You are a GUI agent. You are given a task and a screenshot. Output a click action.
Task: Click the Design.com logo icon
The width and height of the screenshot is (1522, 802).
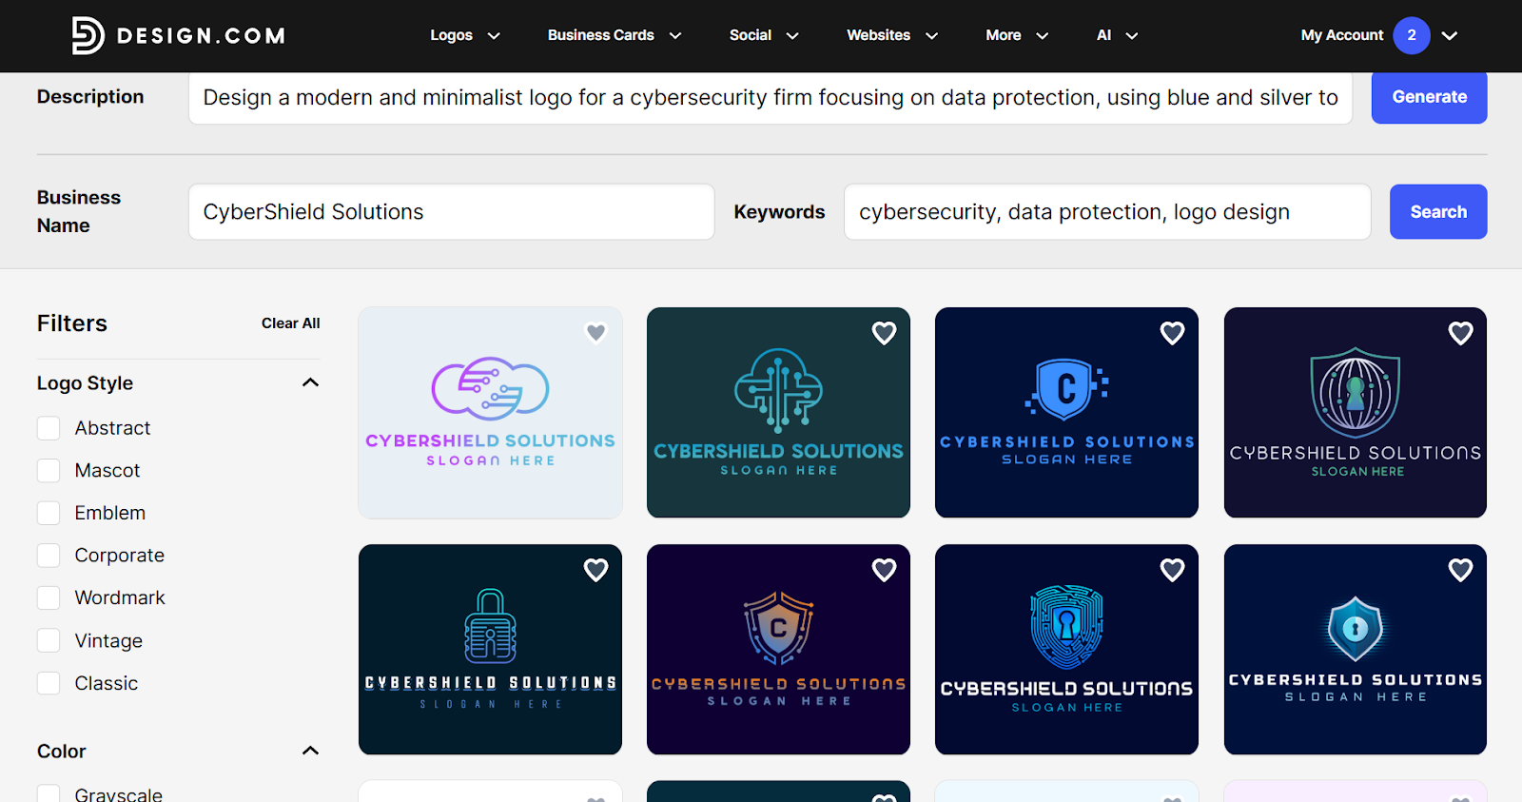tap(88, 35)
